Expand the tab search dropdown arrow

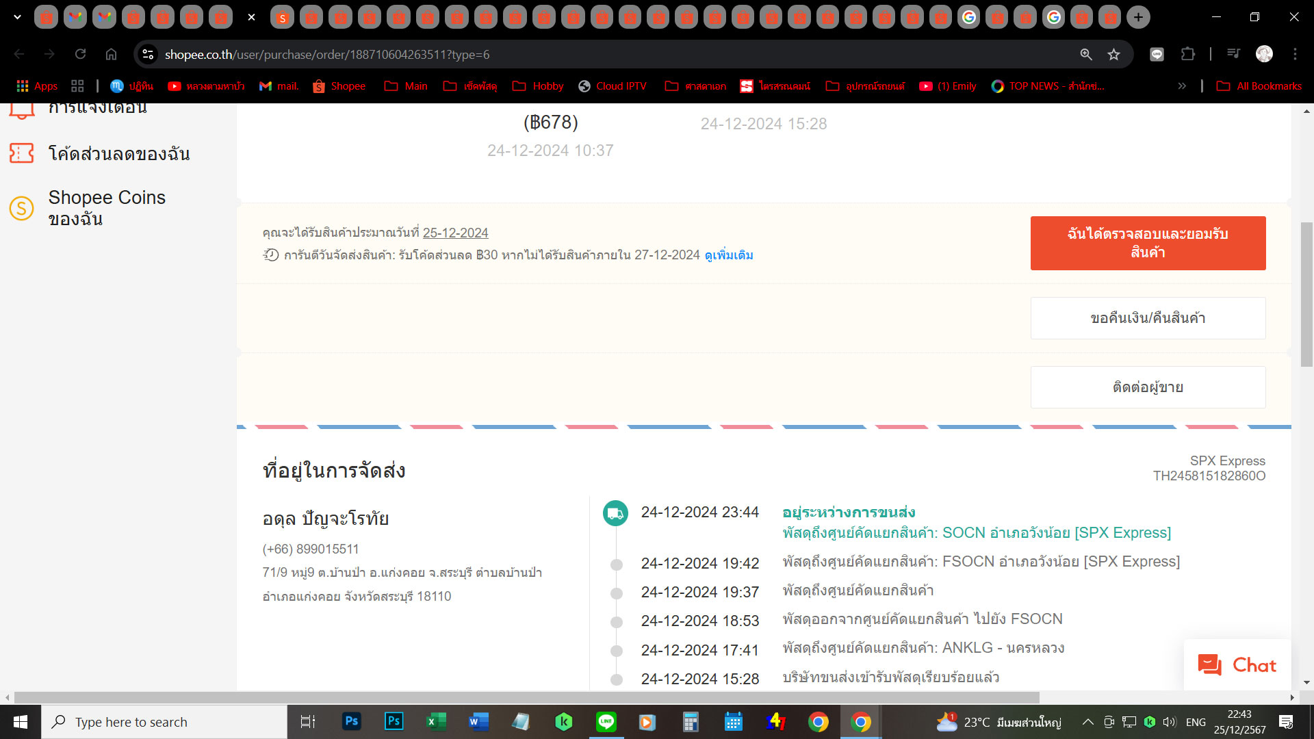point(17,17)
